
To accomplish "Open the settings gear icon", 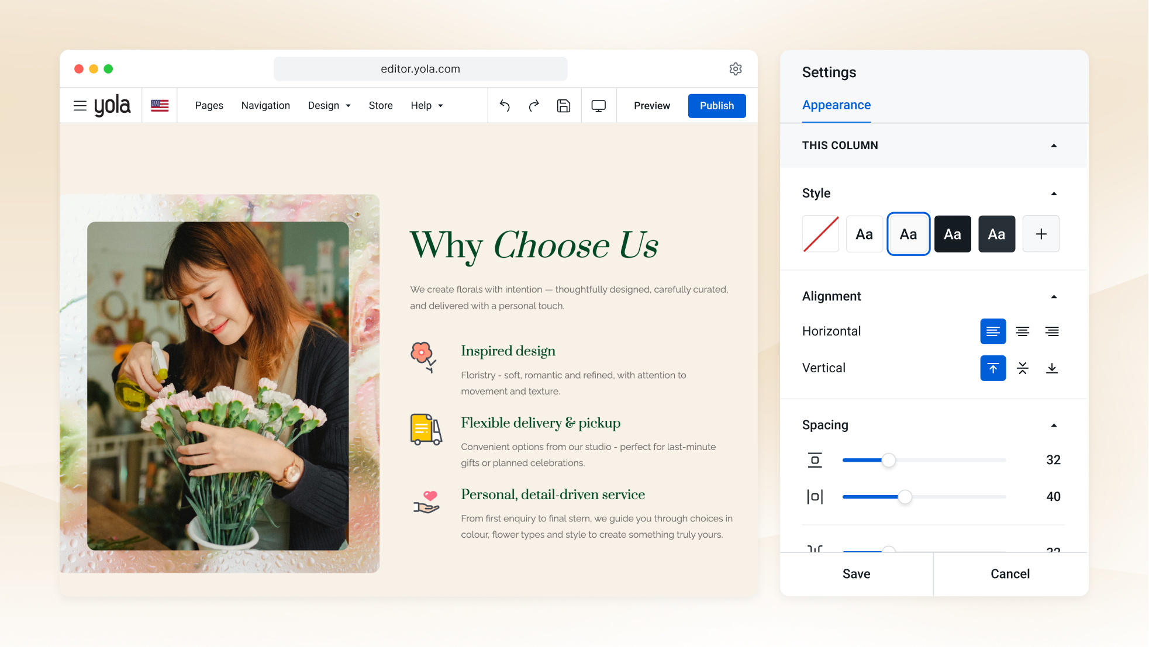I will coord(736,69).
